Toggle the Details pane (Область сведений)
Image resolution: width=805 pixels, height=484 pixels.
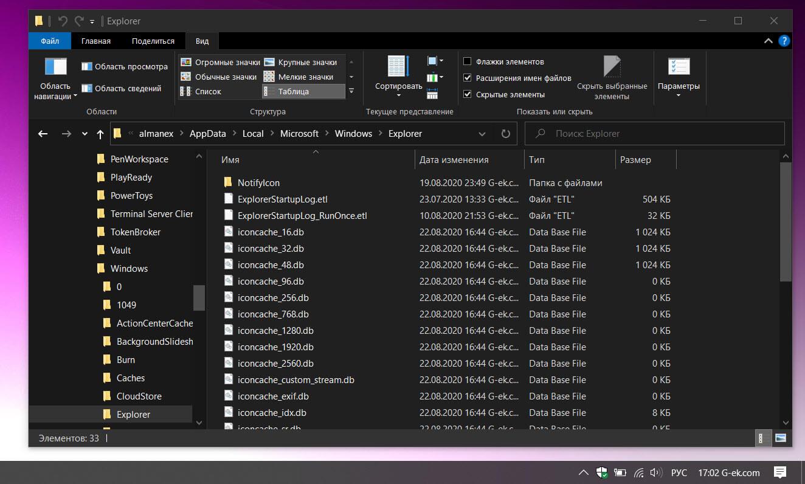point(122,88)
